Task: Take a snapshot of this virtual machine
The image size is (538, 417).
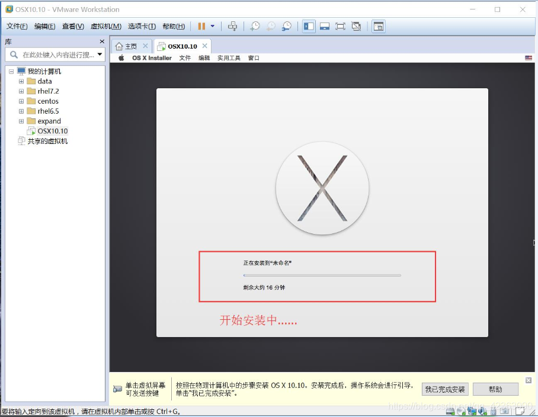Action: (255, 26)
